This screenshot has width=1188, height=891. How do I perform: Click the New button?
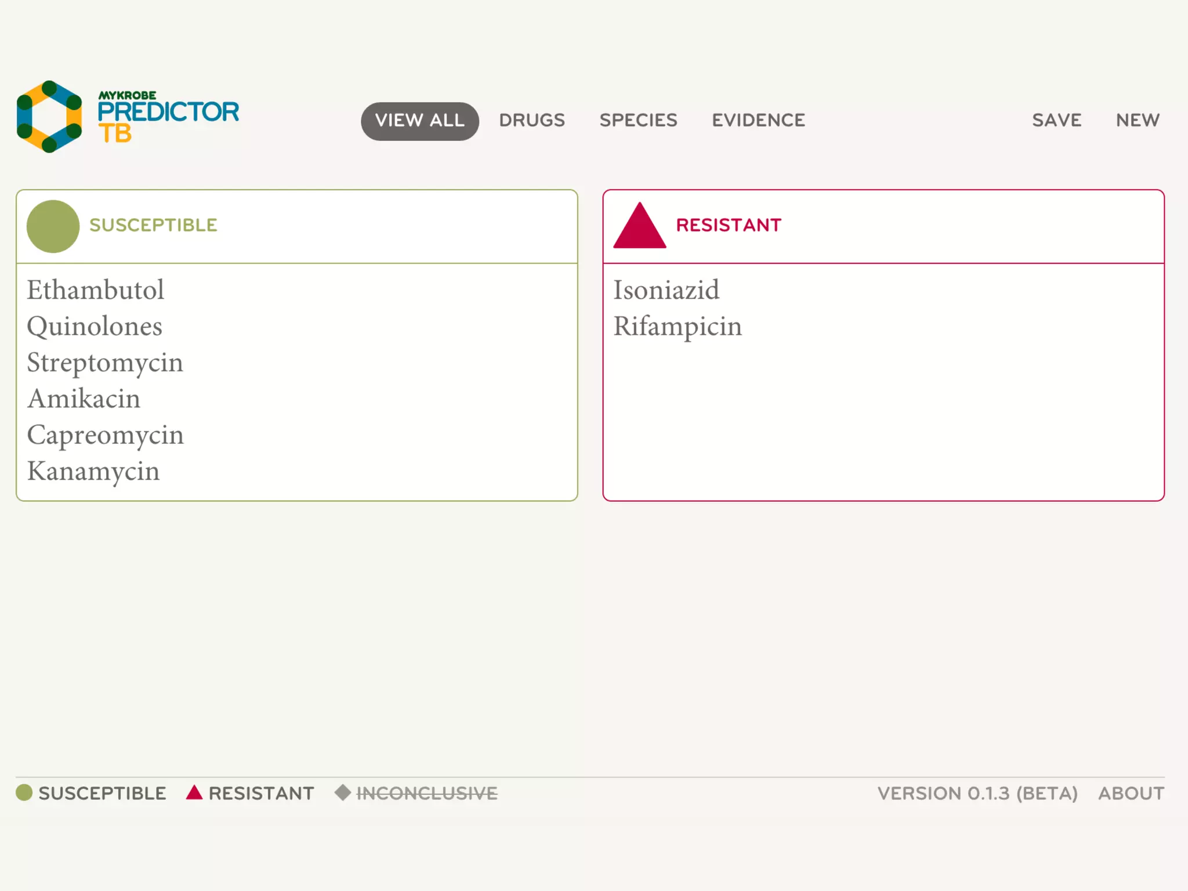1138,121
